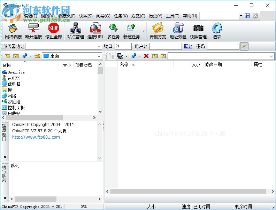Close the 消息窗口 message panel
The height and width of the screenshot is (210, 276).
click(x=5, y=157)
